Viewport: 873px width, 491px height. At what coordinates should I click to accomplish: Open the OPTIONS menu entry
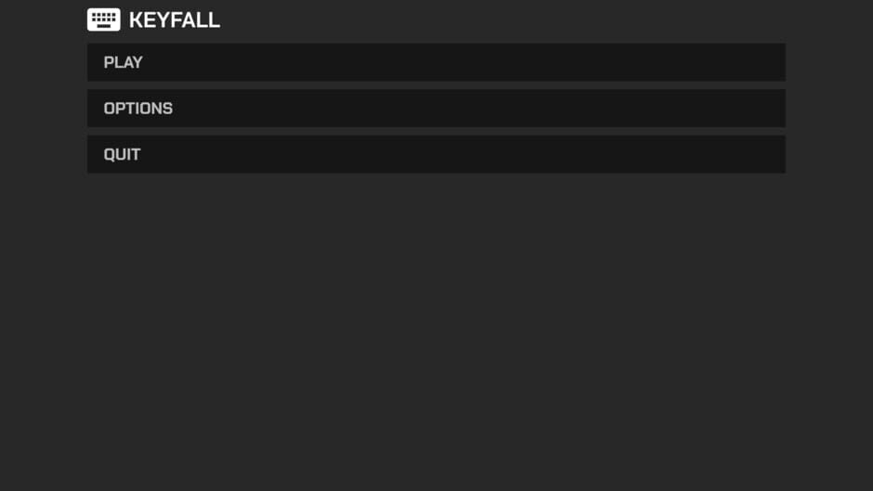tap(436, 109)
